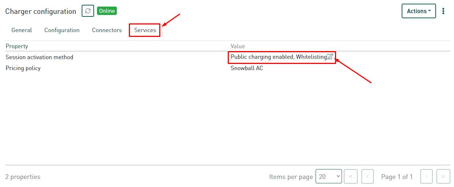Click the refresh charger configuration icon
454x187 pixels.
pos(88,11)
